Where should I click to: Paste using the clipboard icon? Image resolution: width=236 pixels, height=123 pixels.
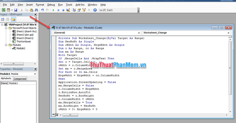(31, 10)
